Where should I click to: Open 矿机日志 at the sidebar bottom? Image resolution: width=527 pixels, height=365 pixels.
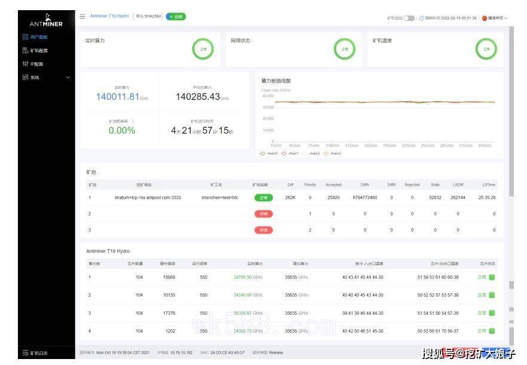tap(35, 353)
